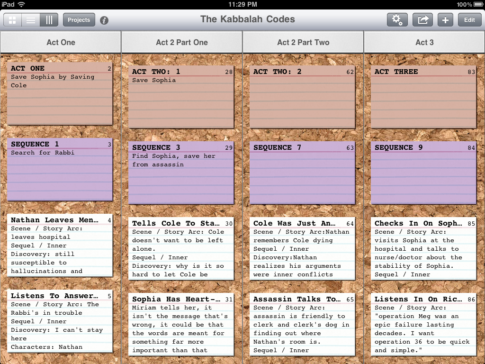The height and width of the screenshot is (364, 485).
Task: Open the ACT TWO: 1 card
Action: pos(181,97)
